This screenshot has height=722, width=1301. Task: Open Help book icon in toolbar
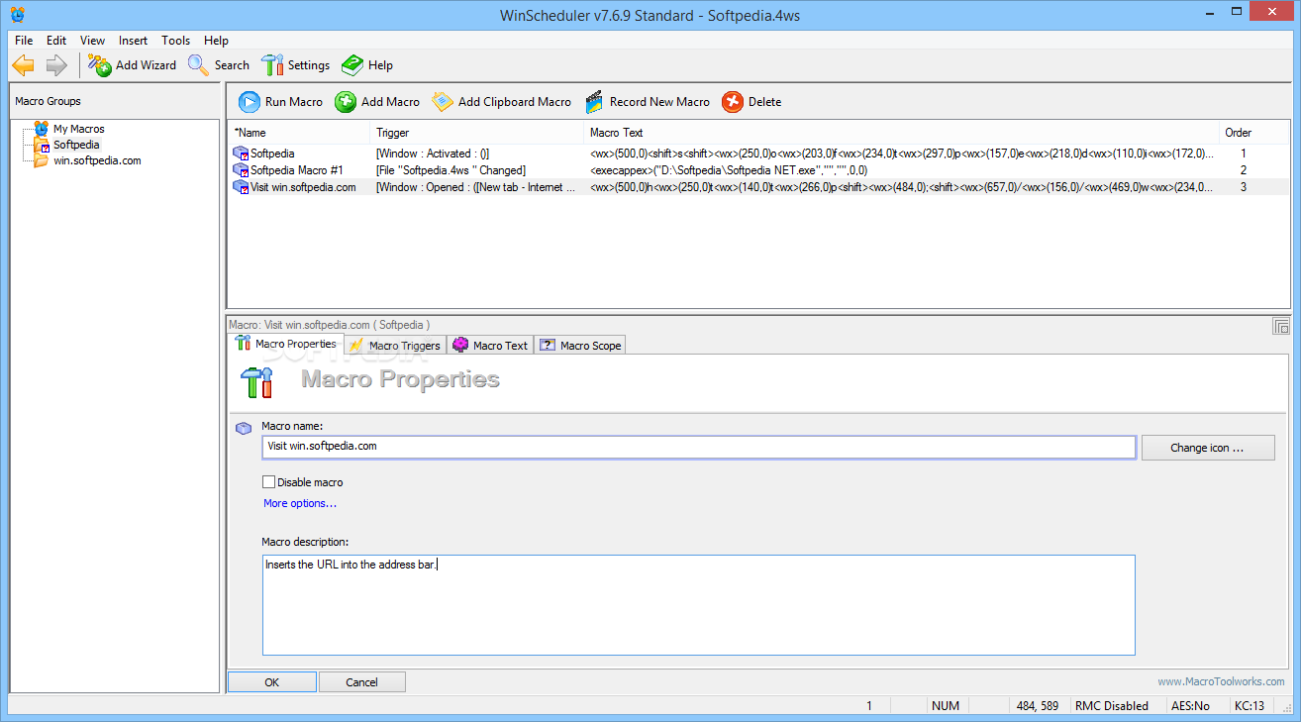[352, 65]
